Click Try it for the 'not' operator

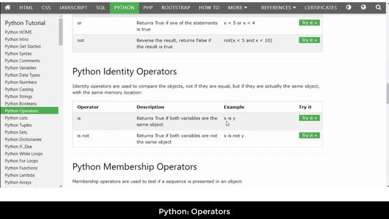309,40
